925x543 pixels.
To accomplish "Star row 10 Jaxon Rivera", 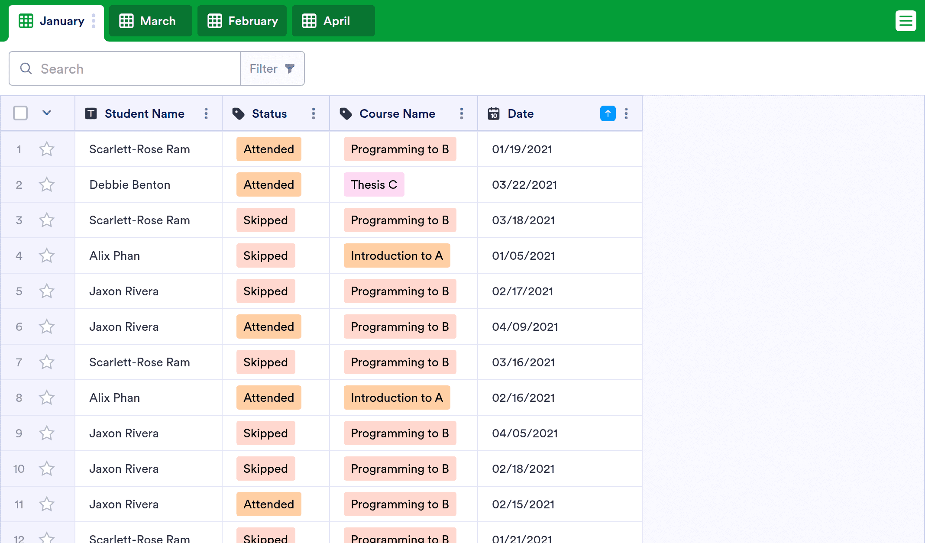I will click(x=47, y=469).
